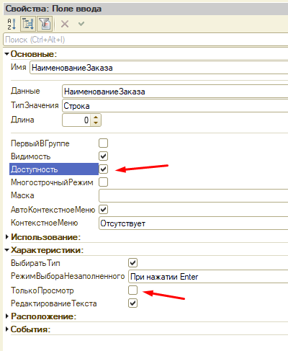Increase Длина value with up arrow
288x351 pixels.
tap(96, 117)
